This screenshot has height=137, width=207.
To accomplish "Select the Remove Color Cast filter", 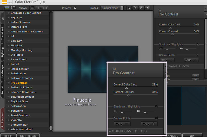I will pos(23,92).
